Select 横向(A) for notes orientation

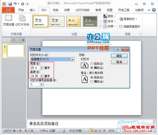97,81
